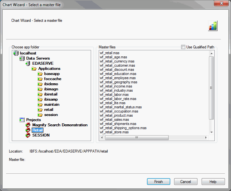The height and width of the screenshot is (191, 231).
Task: Select wf_retail_labor.mas master file
Action: pos(114,95)
